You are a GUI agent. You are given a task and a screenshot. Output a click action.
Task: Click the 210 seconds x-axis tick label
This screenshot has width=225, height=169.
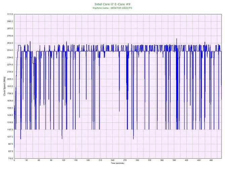100,160
